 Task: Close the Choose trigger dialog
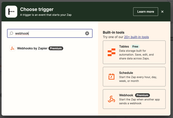point(162,12)
